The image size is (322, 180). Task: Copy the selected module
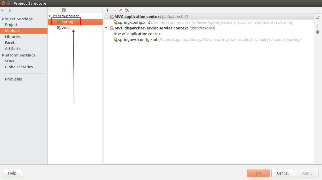tap(64, 10)
